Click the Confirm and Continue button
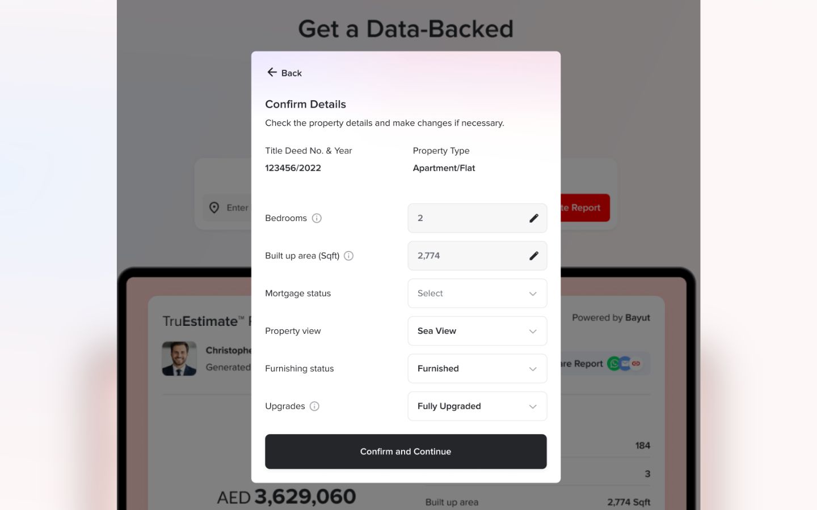 406,451
